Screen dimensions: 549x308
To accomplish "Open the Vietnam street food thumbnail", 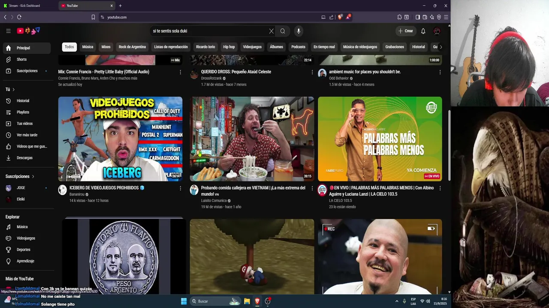I will tap(252, 139).
